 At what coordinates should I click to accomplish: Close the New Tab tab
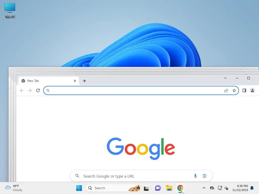[75, 81]
